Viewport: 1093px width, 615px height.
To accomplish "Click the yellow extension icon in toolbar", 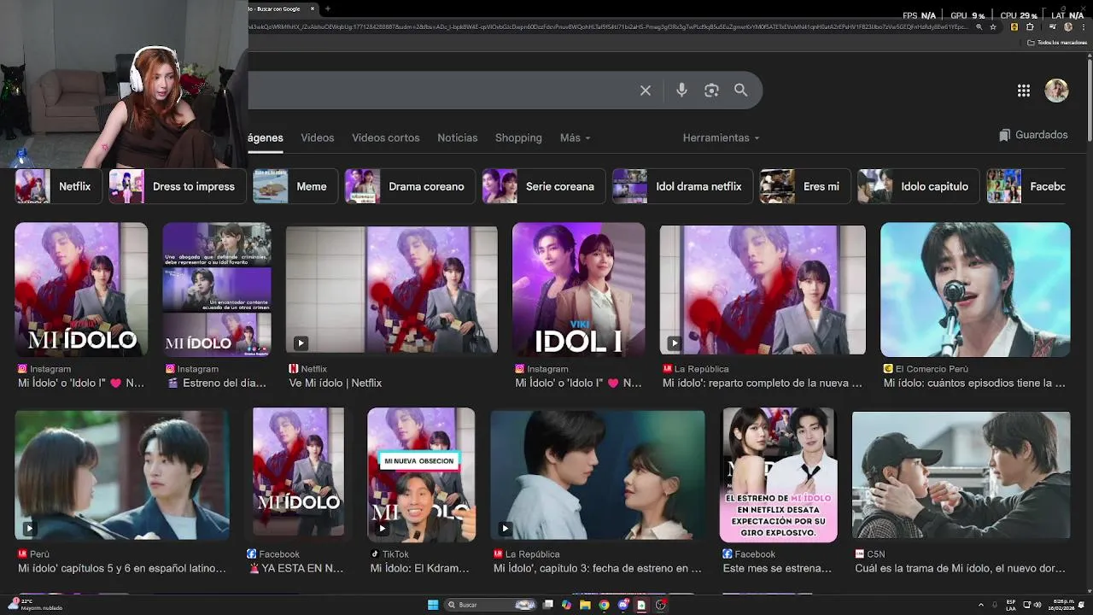I will click(1014, 27).
